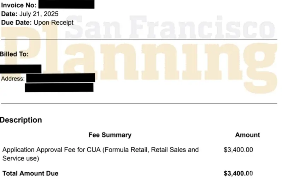Click the "Due Date:" label
282x184 pixels.
click(16, 23)
